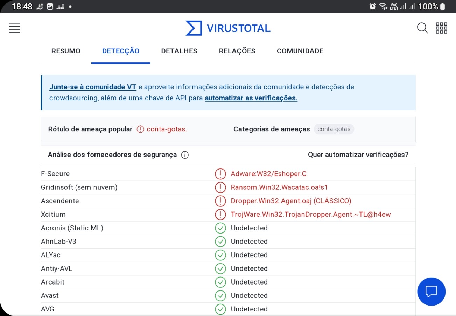The width and height of the screenshot is (456, 316).
Task: Click the red alert icon for Ascendente
Action: (x=220, y=201)
